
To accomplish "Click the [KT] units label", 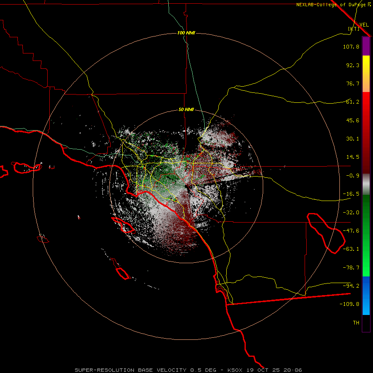I will [x=354, y=29].
